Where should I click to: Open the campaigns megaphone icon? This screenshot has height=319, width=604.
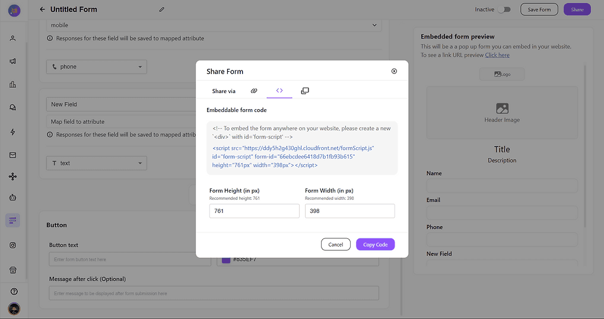[x=12, y=61]
